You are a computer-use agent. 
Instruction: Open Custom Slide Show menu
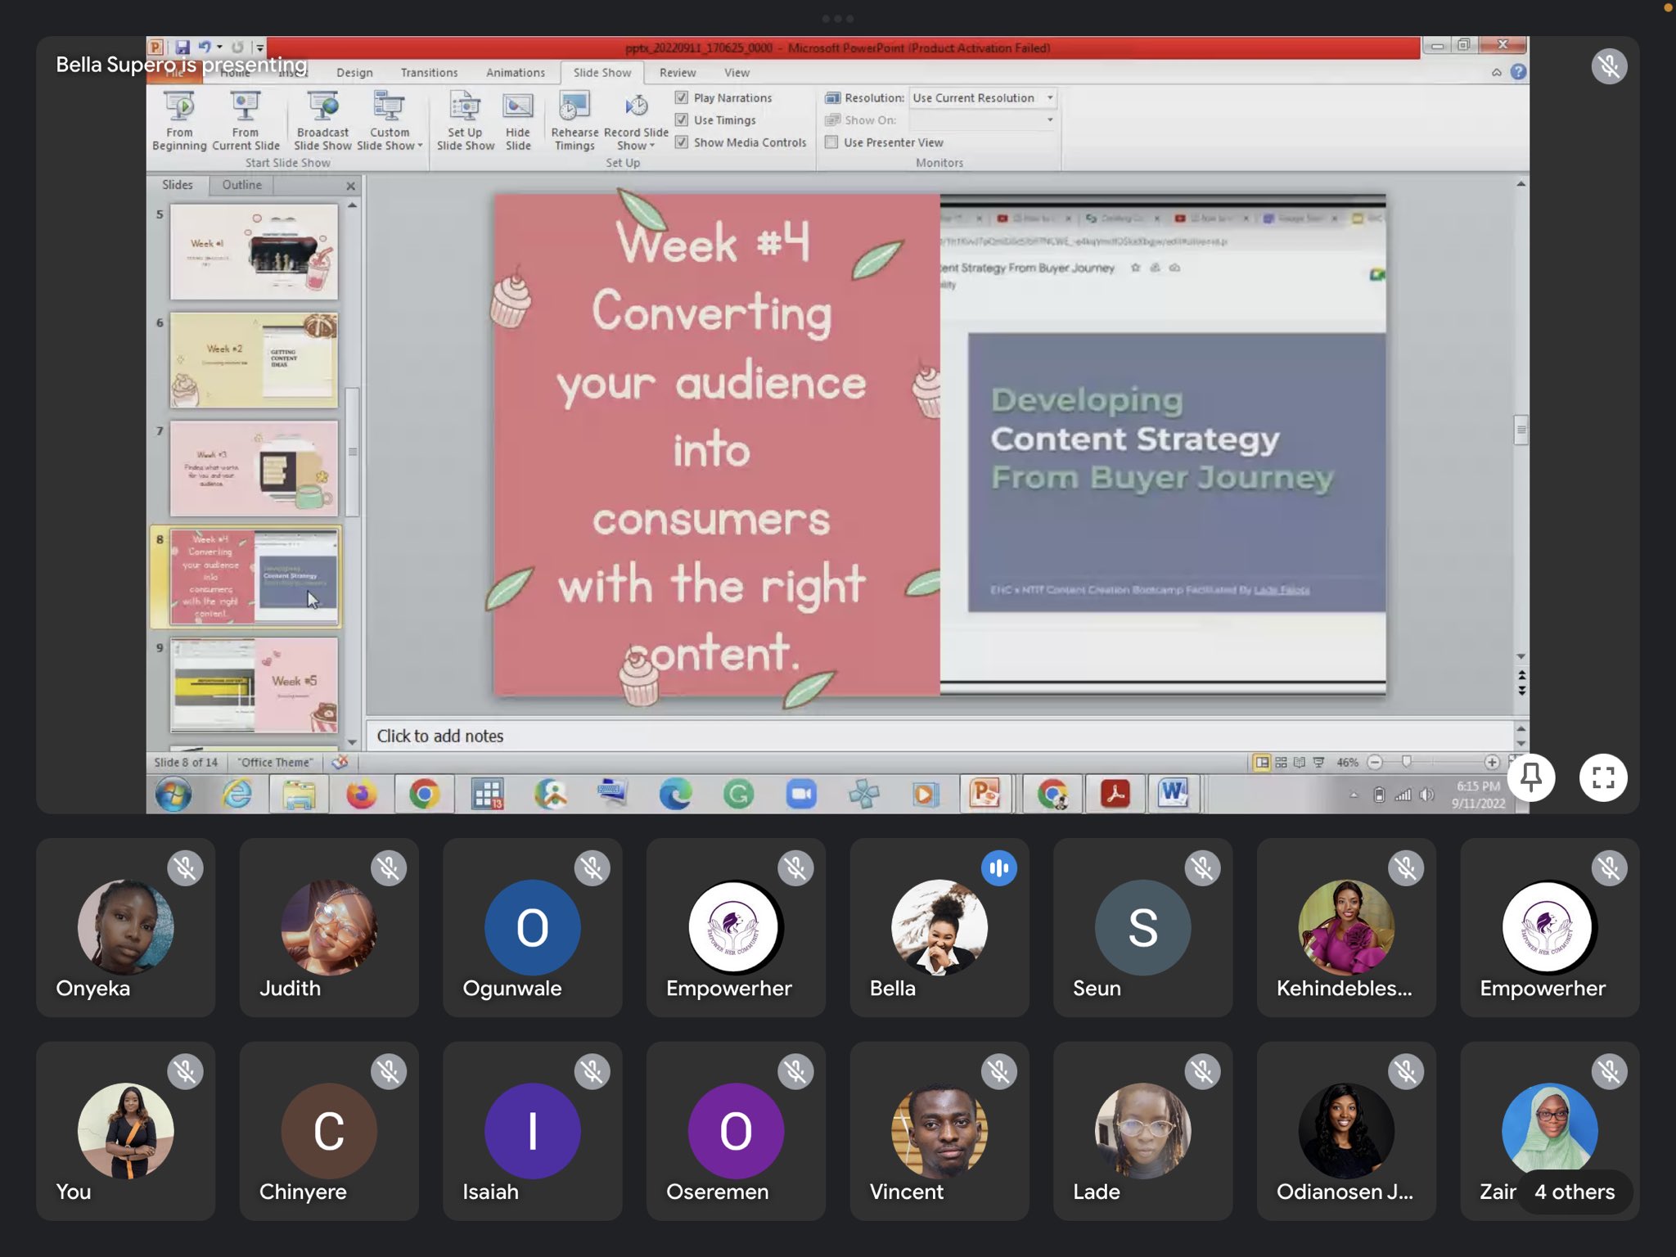(390, 121)
